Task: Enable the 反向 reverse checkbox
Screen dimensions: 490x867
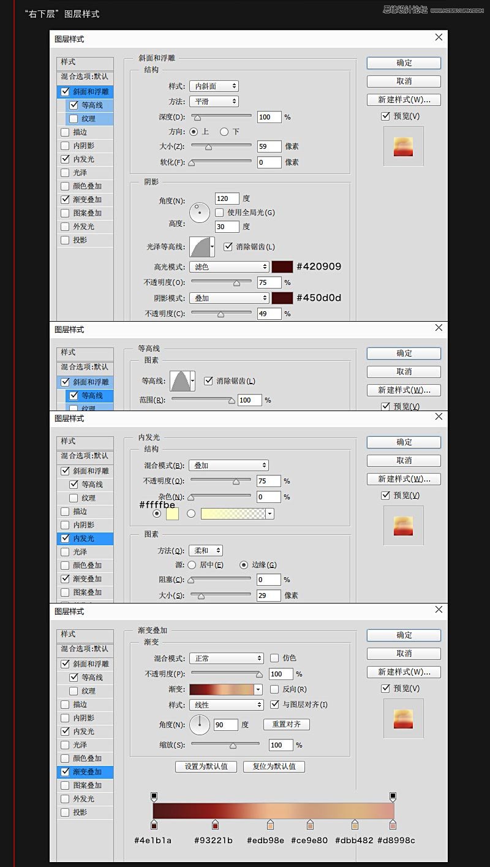Action: click(274, 689)
